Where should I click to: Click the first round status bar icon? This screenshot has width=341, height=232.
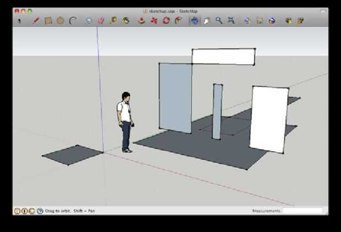point(17,211)
